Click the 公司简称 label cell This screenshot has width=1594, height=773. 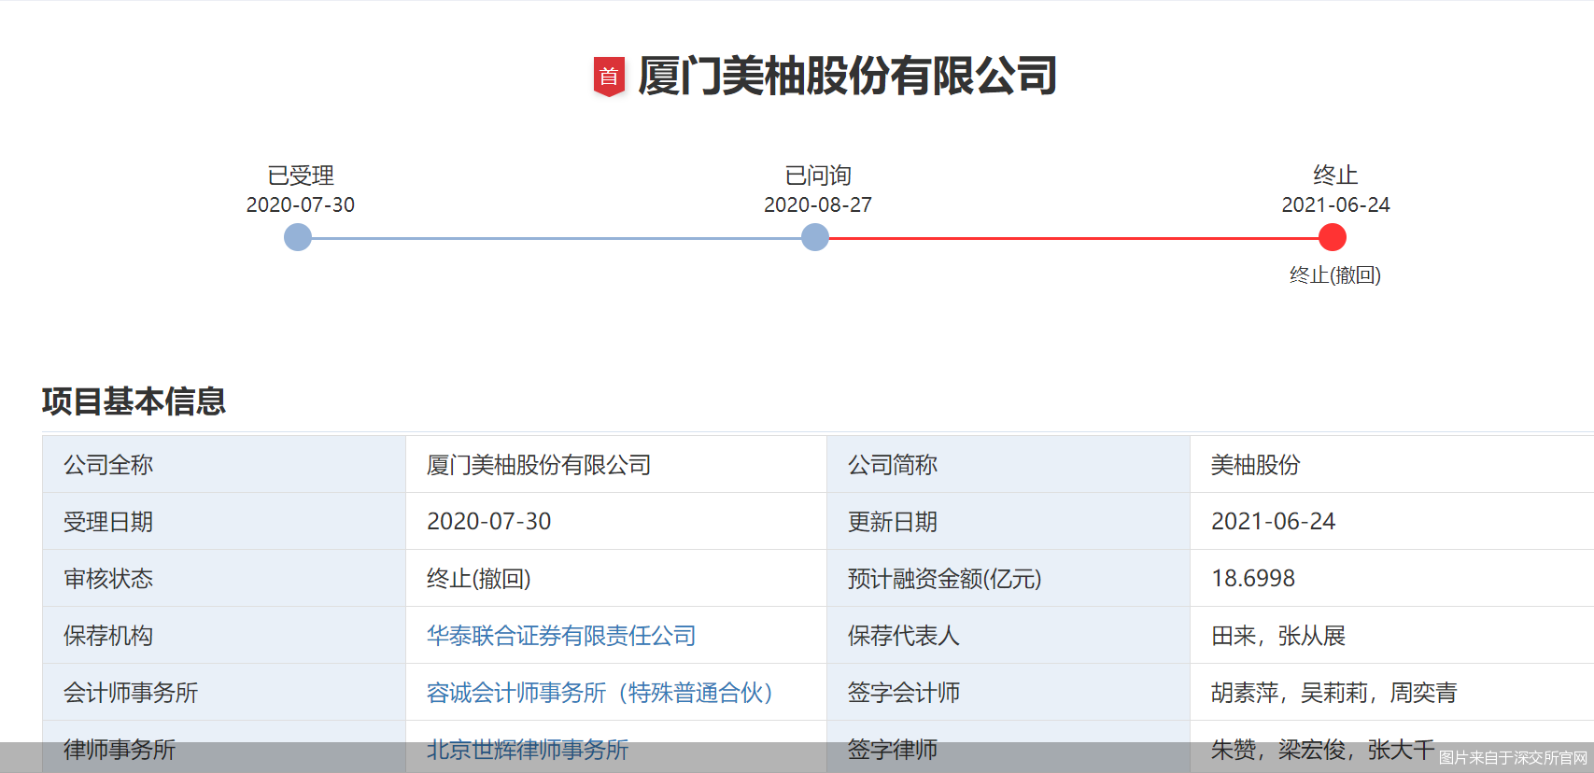click(1009, 464)
